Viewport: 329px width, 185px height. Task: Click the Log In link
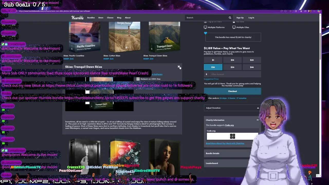[x=251, y=18]
